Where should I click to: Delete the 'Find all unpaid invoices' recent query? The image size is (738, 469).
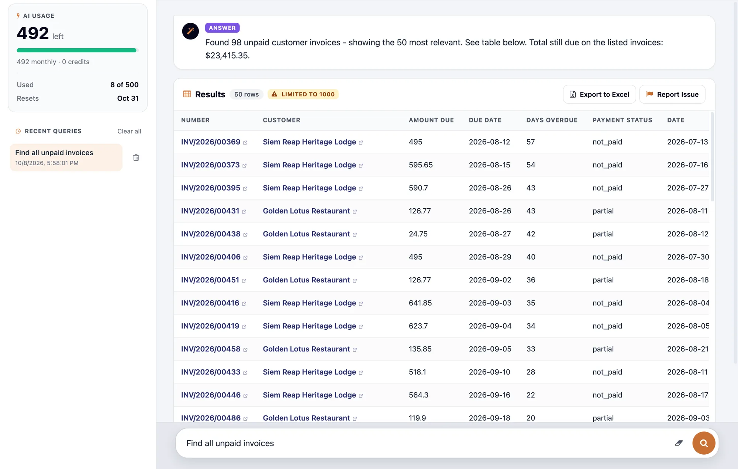[x=136, y=158]
